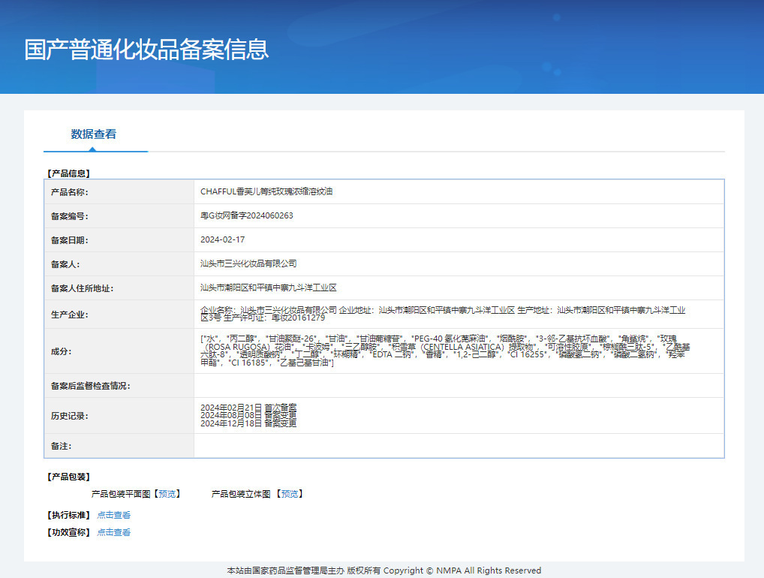Click the 【功效宣称】 label

(x=68, y=532)
